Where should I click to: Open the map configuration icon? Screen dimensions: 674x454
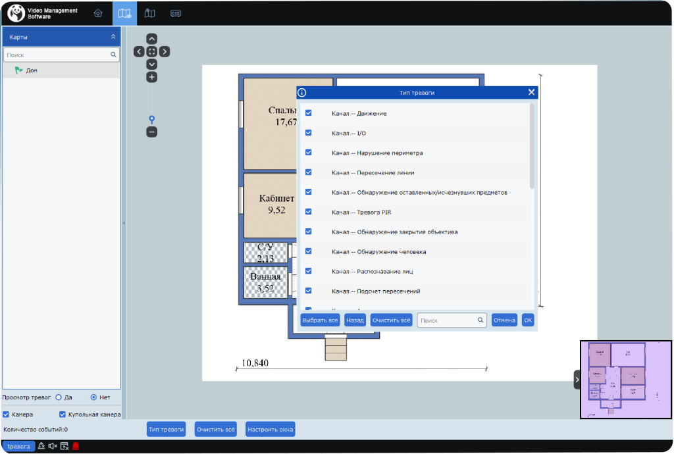coord(150,13)
